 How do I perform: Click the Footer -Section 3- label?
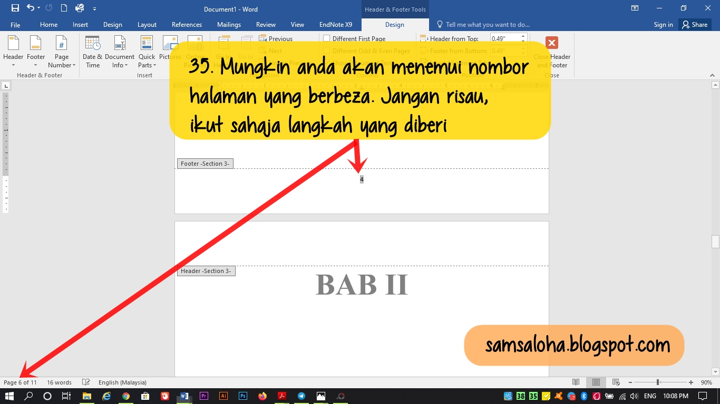205,164
